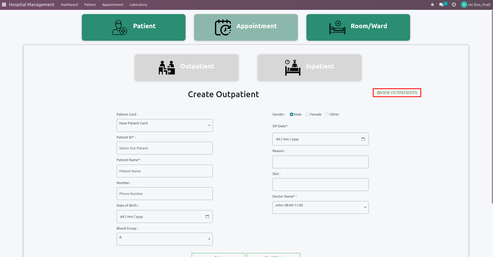Screen dimensions: 493x257
Task: Select the Other gender radio button
Action: tap(327, 115)
